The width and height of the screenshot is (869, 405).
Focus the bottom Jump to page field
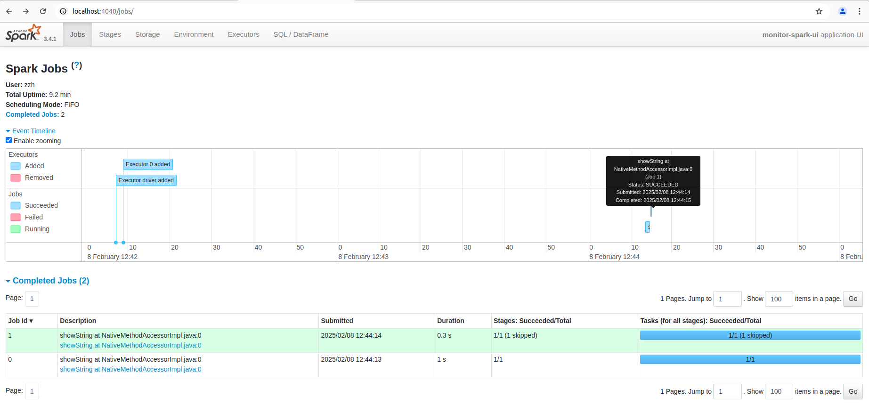[727, 391]
